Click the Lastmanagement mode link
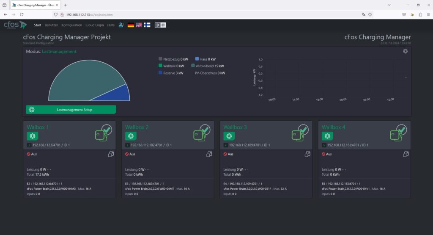Viewport: 433px width, 235px height. 59,51
